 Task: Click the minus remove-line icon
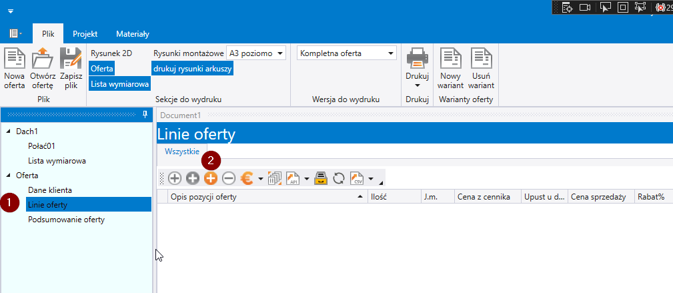(x=228, y=178)
